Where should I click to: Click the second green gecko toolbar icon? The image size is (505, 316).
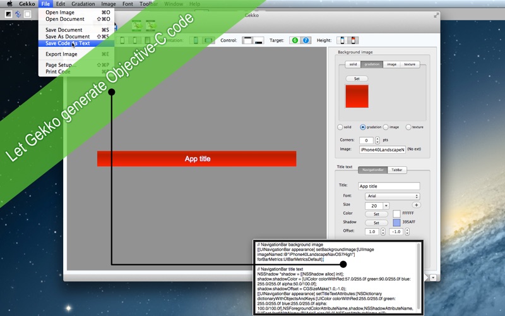pyautogui.click(x=151, y=25)
